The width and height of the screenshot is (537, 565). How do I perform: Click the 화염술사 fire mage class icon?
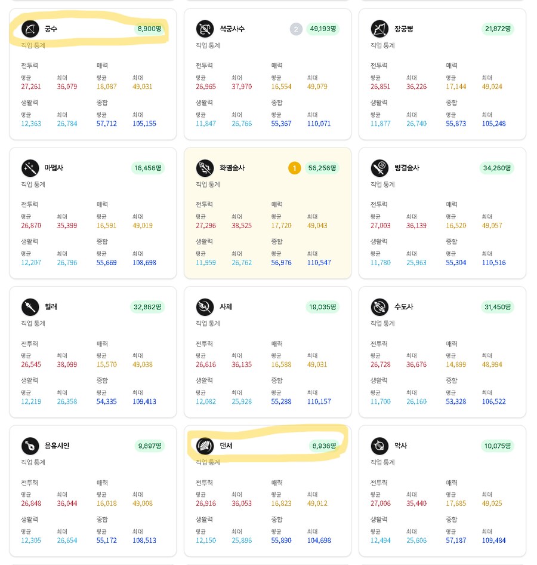click(x=205, y=168)
